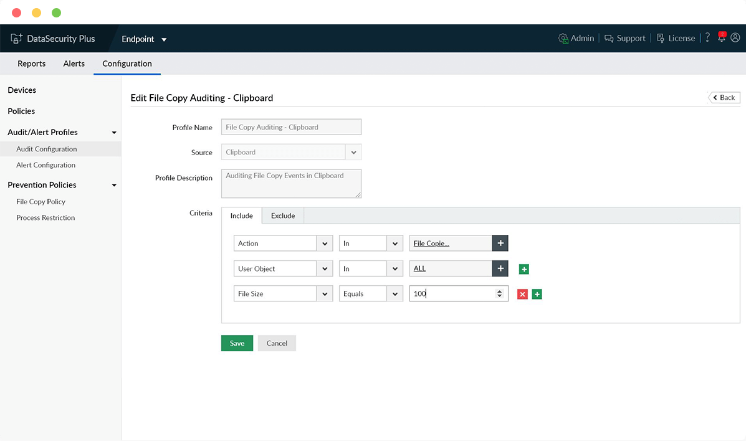
Task: Switch to the Exclude criteria tab
Action: tap(283, 216)
